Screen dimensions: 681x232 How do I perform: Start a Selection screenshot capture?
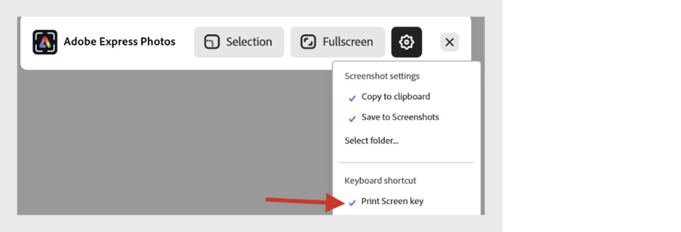(x=239, y=42)
